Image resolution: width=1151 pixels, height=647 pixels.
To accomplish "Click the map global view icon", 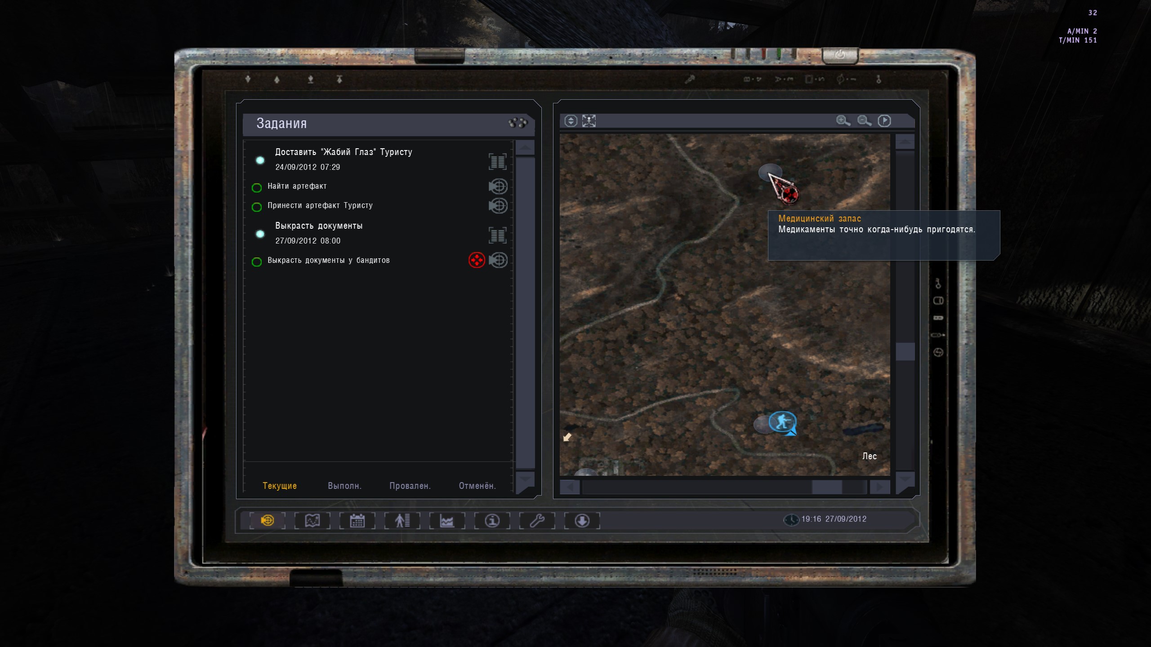I will (571, 121).
